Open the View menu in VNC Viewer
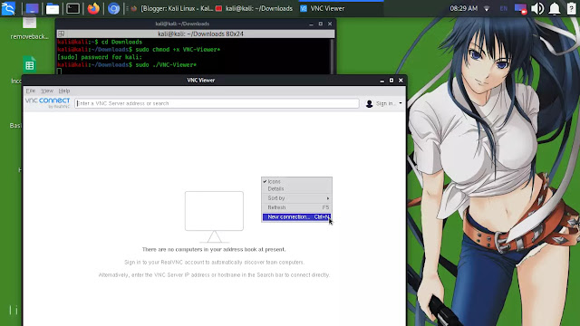Screen dimensions: 580x326 pyautogui.click(x=47, y=91)
